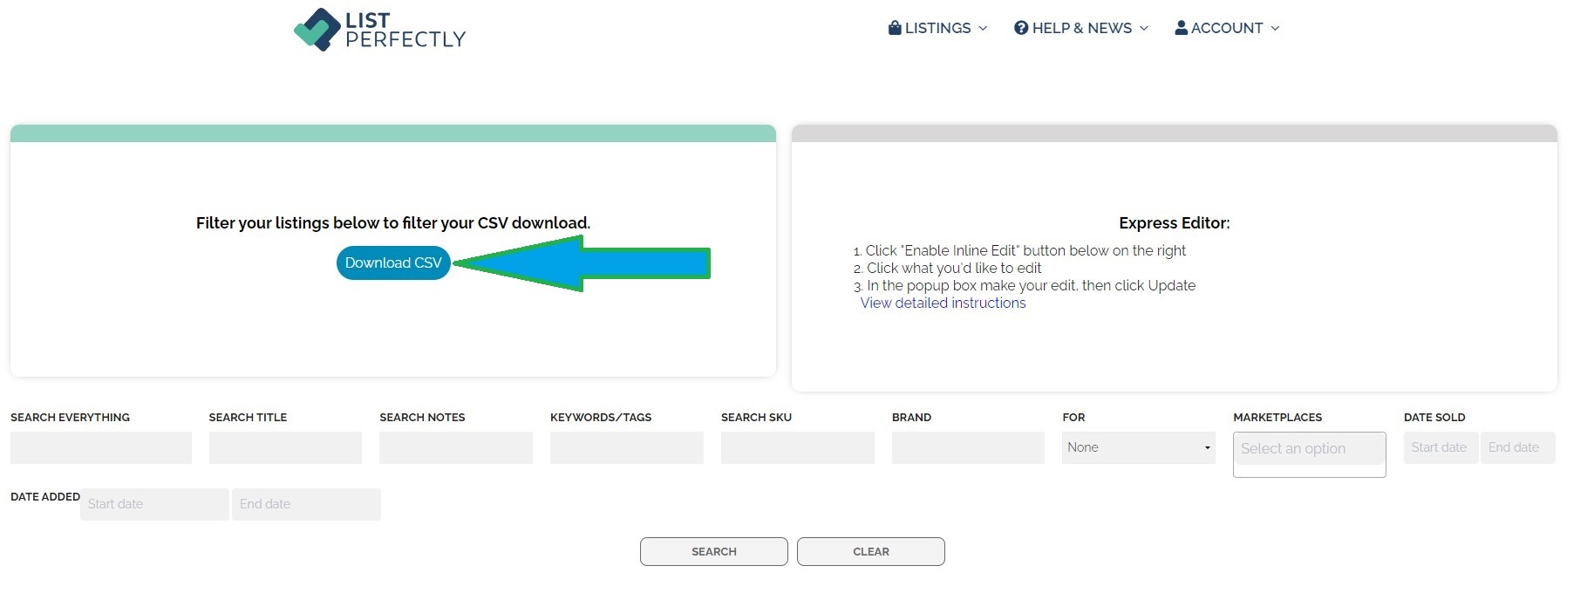This screenshot has width=1594, height=593.
Task: Click the Brand input field
Action: point(968,447)
